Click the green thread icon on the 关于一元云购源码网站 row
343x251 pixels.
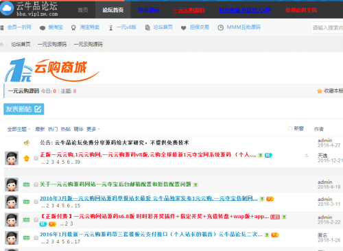(x=27, y=184)
